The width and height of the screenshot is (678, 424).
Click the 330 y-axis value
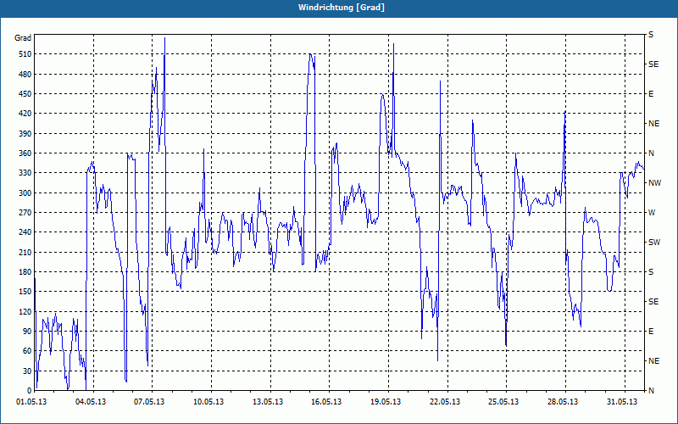(x=25, y=173)
